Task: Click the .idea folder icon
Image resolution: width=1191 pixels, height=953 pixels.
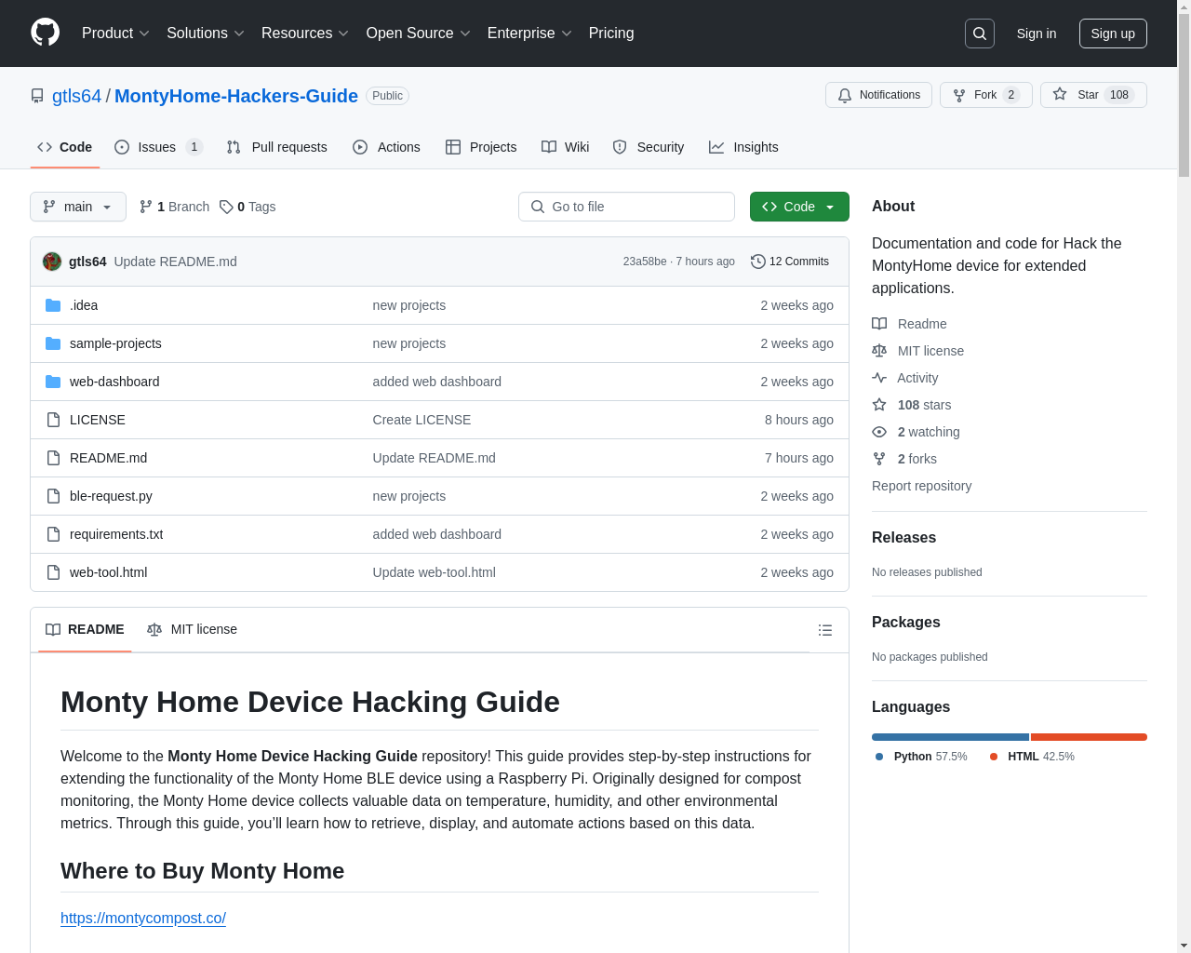Action: (53, 305)
